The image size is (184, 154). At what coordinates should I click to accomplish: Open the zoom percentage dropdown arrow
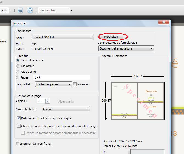point(10,10)
